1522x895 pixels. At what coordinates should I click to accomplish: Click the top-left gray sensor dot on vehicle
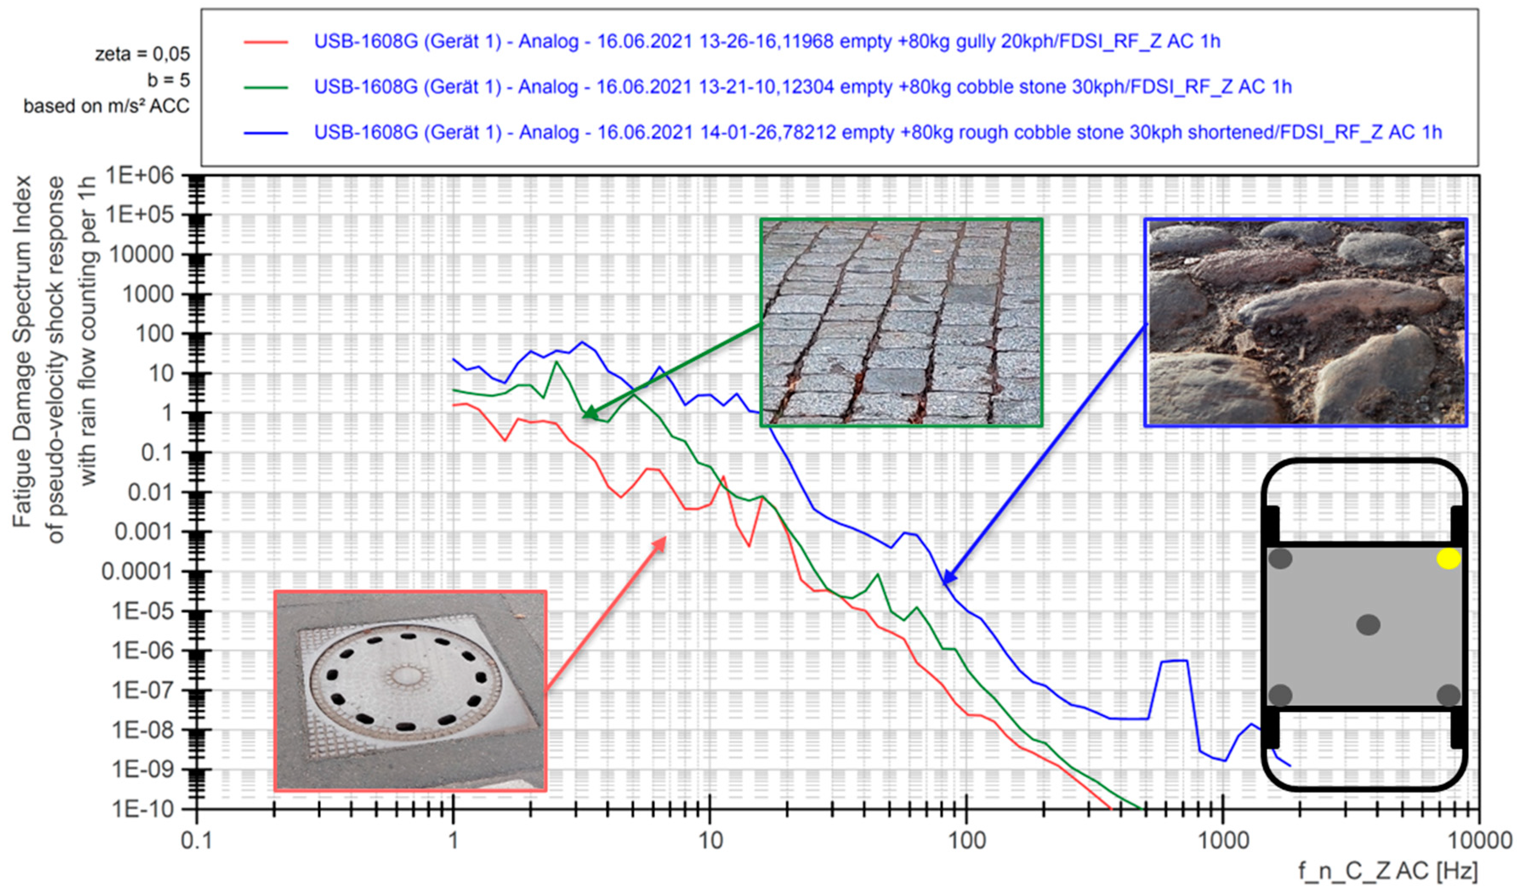1280,558
